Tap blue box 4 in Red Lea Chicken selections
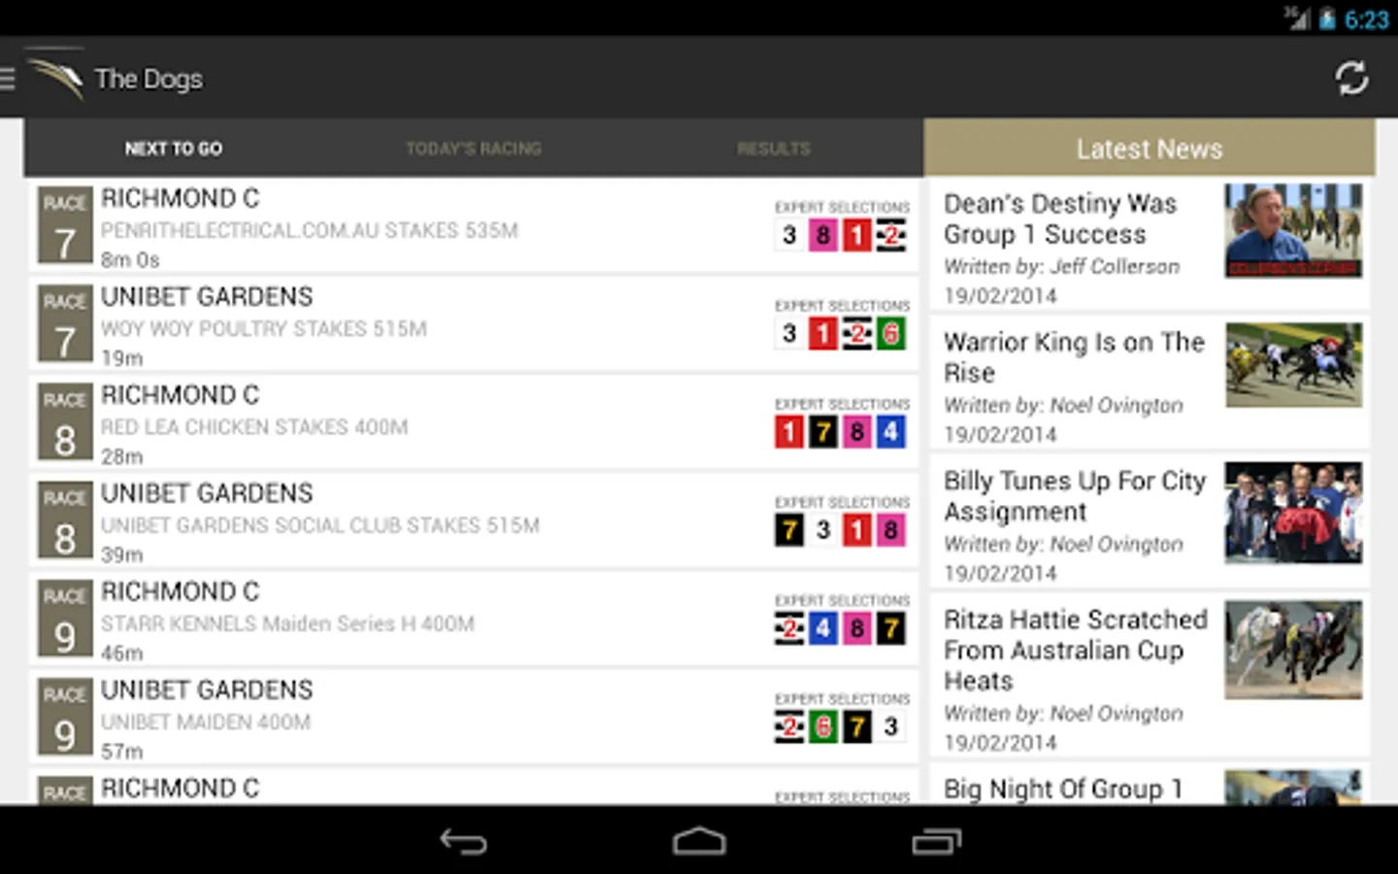The height and width of the screenshot is (874, 1398). (891, 432)
